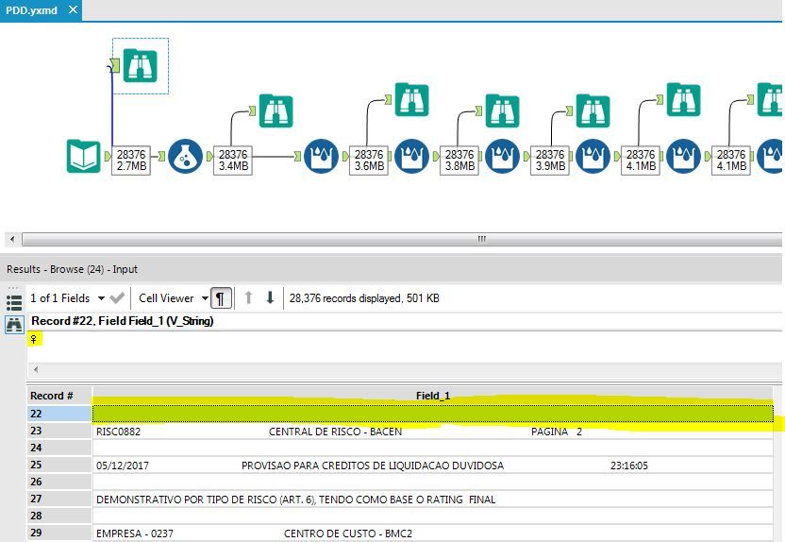Expand the 1 of 1 Fields dropdown
The image size is (785, 542).
click(101, 298)
